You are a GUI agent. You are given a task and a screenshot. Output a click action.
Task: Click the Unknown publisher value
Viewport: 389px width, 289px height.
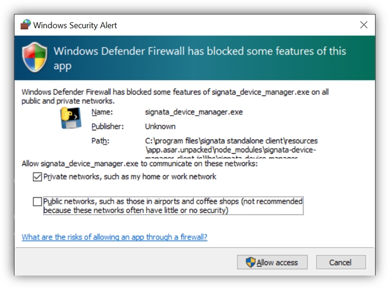coord(160,126)
